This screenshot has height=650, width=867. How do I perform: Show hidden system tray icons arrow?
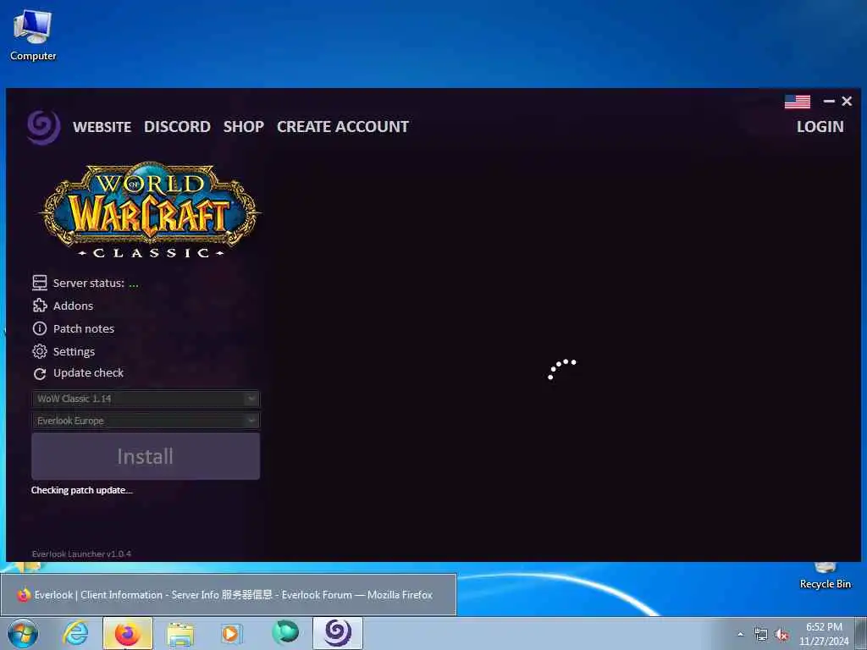click(x=740, y=635)
